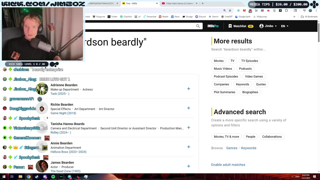Filter results by Podcast Episodes
The width and height of the screenshot is (320, 180).
tap(226, 76)
